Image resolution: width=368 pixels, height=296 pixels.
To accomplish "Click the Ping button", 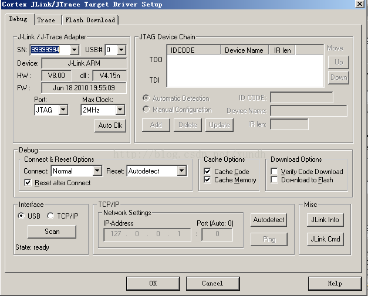I will point(269,239).
